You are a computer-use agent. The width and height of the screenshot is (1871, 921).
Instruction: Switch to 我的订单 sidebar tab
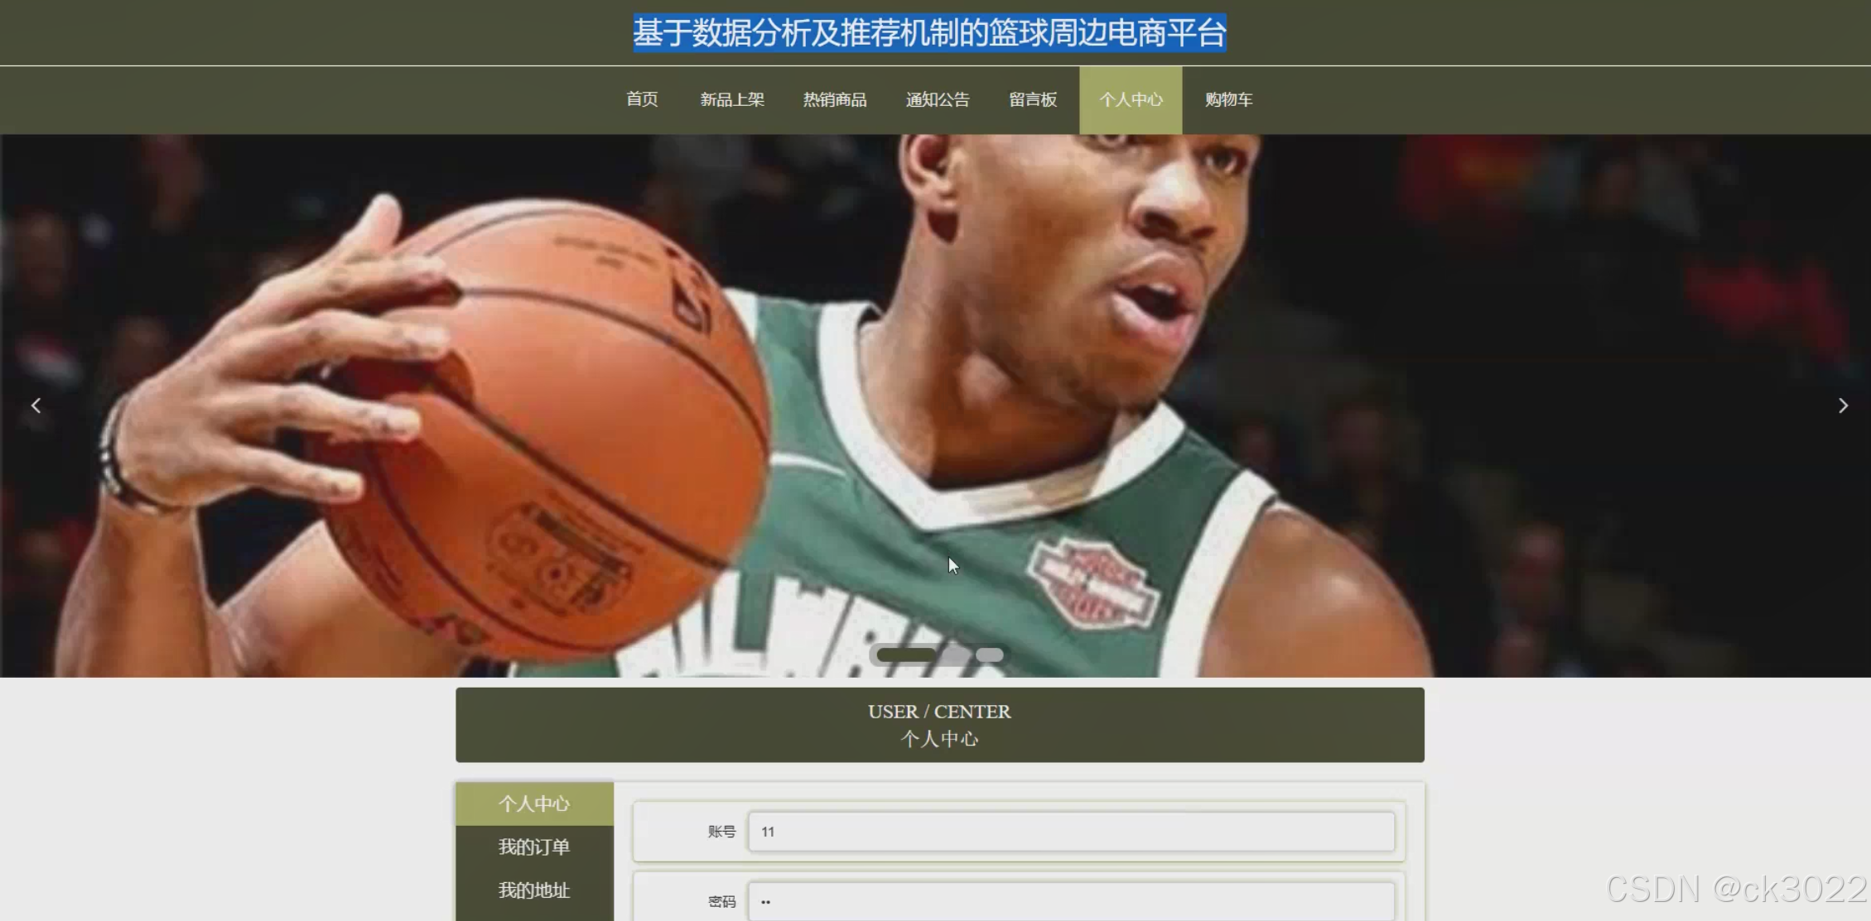[534, 847]
